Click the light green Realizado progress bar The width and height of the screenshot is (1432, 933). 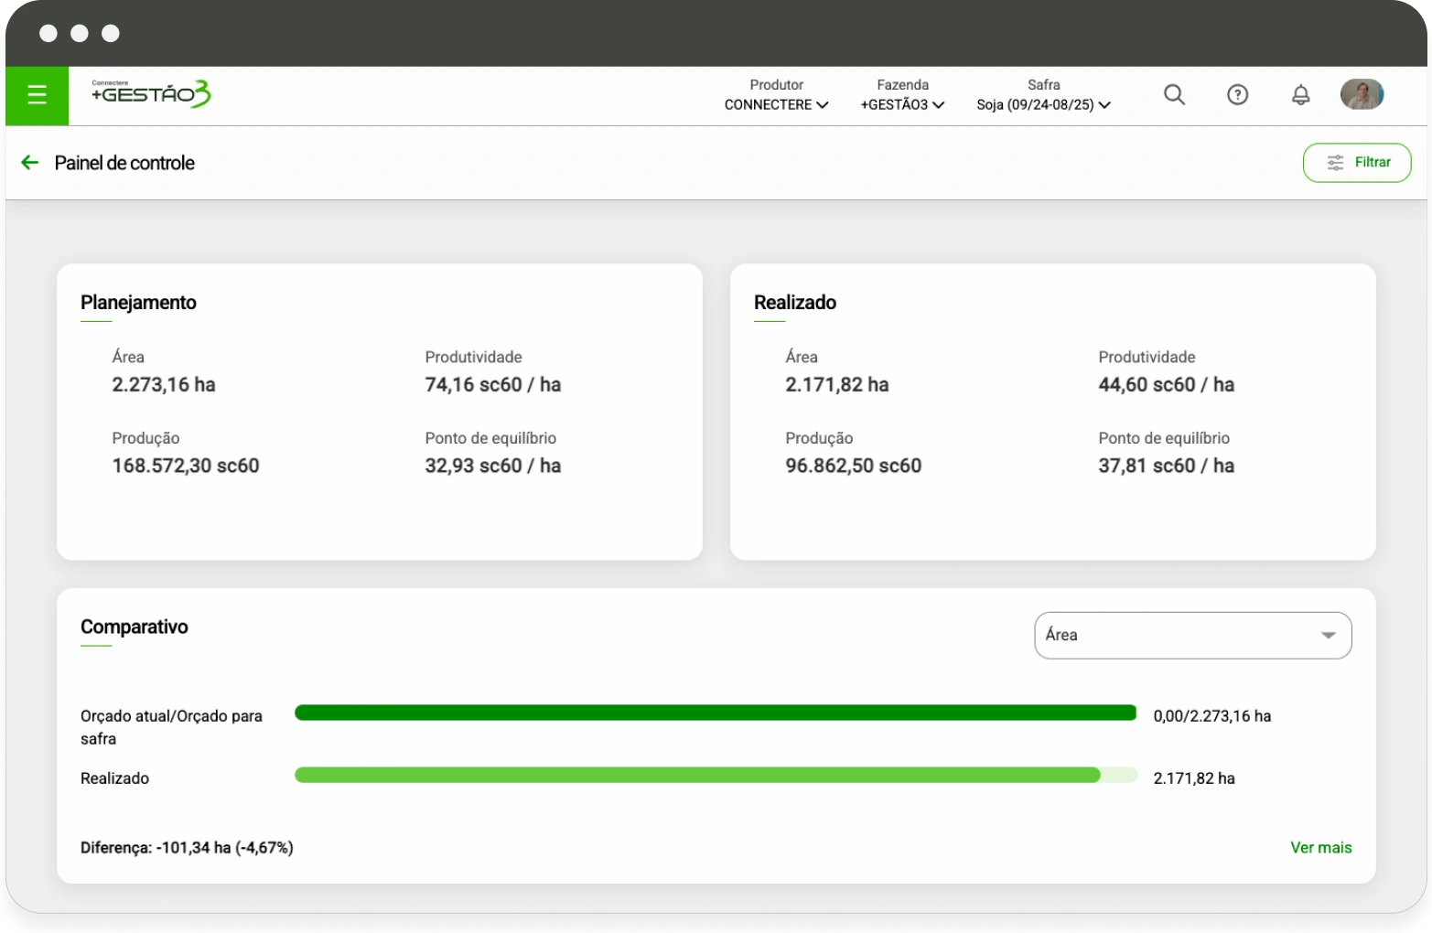pyautogui.click(x=697, y=776)
